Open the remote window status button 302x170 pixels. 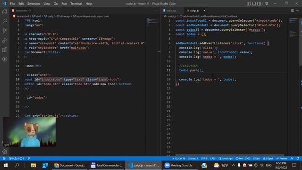coord(4,159)
